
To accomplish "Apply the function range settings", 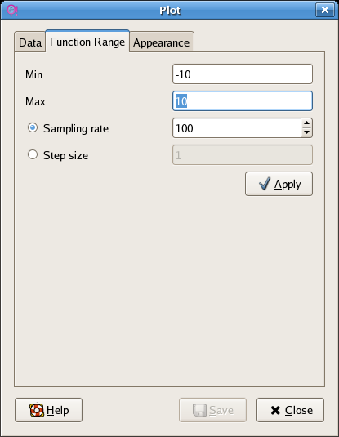I will point(279,184).
